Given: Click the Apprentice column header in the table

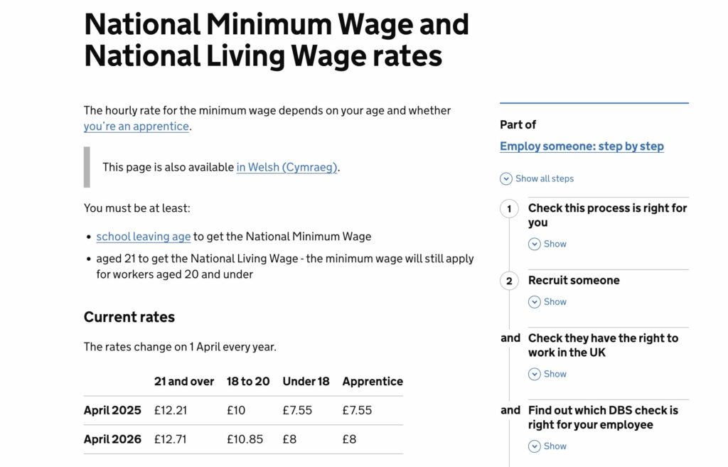Looking at the screenshot, I should [x=373, y=381].
